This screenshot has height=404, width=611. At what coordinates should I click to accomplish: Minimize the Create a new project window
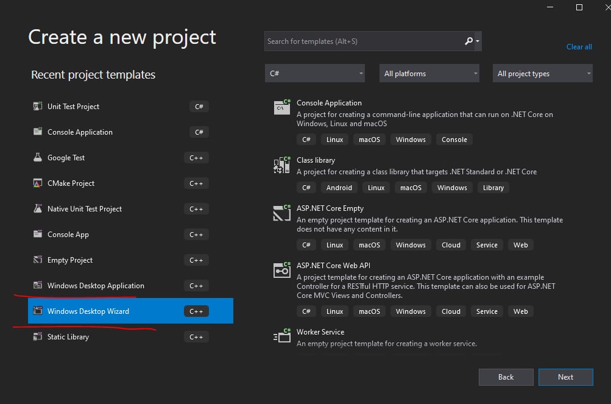coord(550,7)
